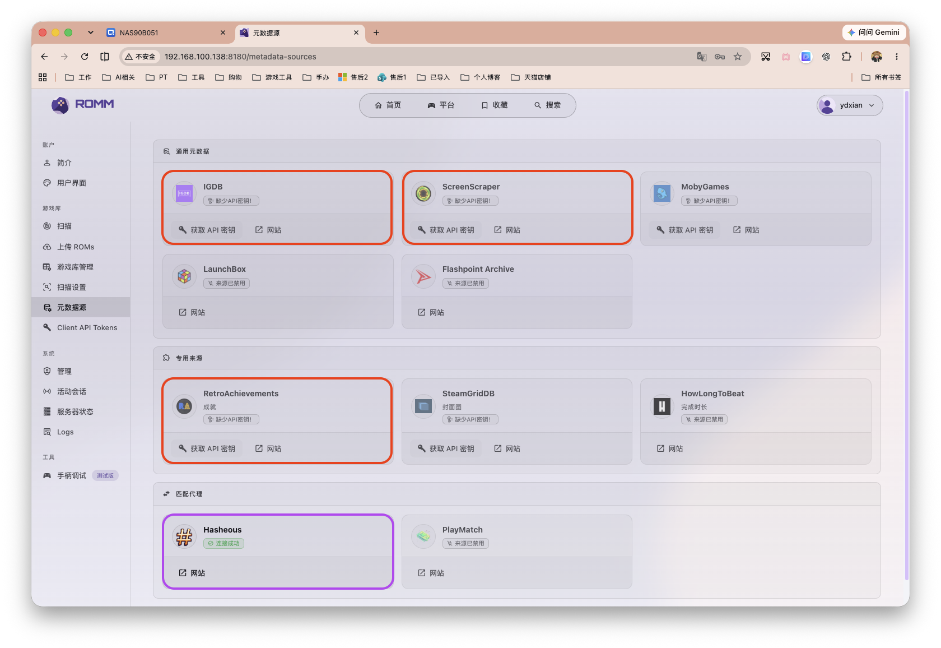
Task: Click the ScreenScraper source logo
Action: click(423, 193)
